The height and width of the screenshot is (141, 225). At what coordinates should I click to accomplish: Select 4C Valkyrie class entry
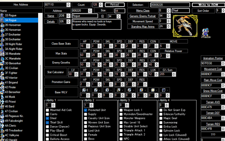[x=19, y=135]
